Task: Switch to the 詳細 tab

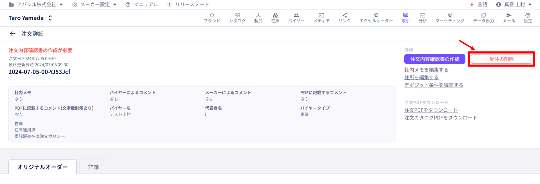Action: click(x=94, y=167)
